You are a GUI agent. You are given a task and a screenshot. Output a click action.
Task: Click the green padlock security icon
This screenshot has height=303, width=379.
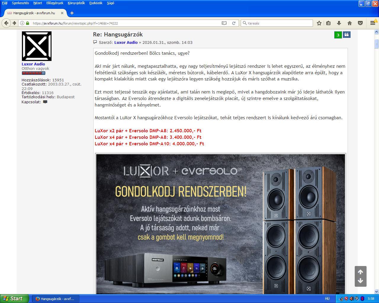pos(28,23)
